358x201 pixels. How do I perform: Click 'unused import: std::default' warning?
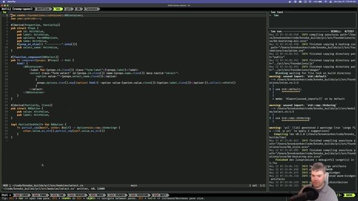click(298, 76)
